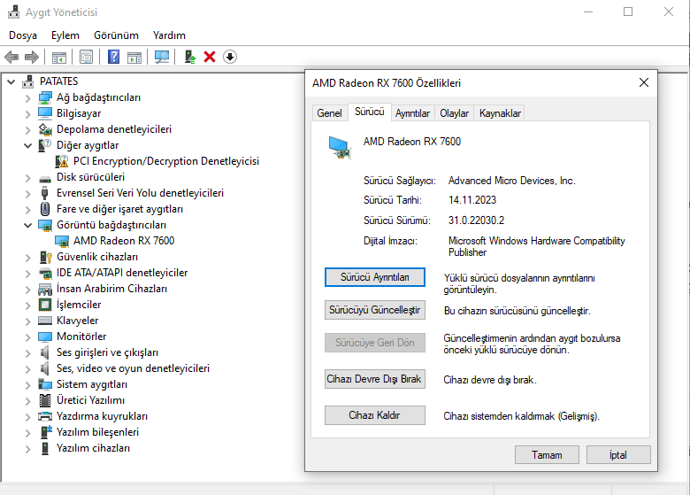This screenshot has height=495, width=690.
Task: Click the update driver toolbar icon
Action: (189, 58)
